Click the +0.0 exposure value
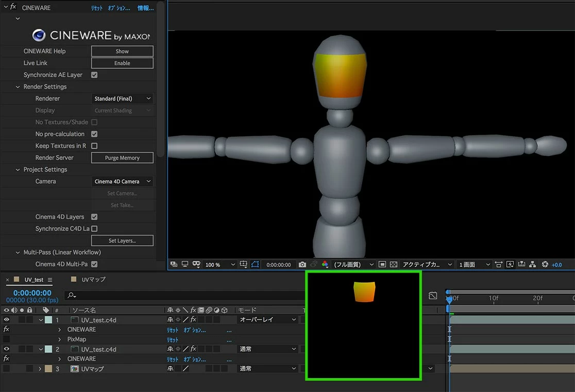The height and width of the screenshot is (392, 575). (556, 264)
